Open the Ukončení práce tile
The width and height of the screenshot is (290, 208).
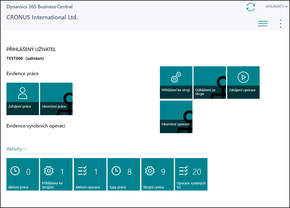coord(56,99)
